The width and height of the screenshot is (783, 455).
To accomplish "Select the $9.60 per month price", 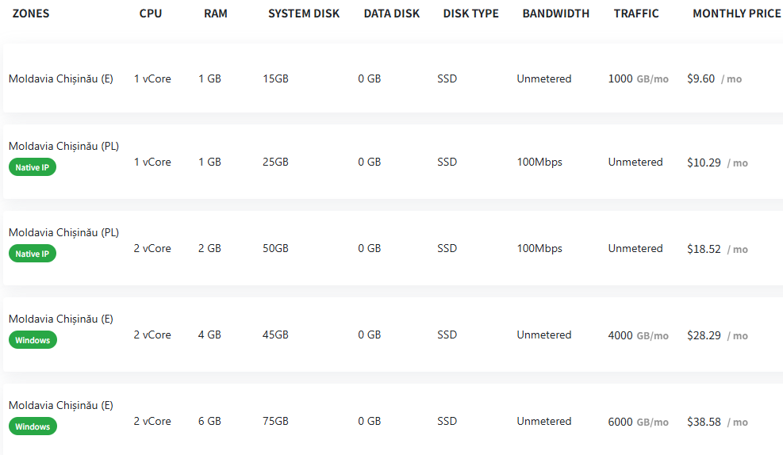I will [x=701, y=79].
